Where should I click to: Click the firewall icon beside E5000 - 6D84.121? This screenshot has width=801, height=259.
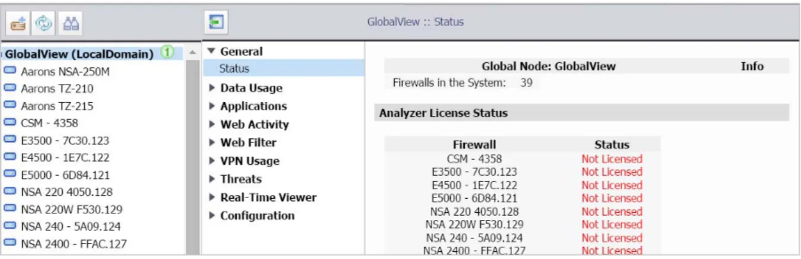(9, 174)
